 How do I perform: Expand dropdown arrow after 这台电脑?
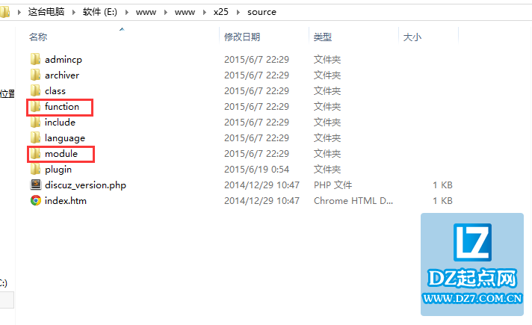coord(74,13)
